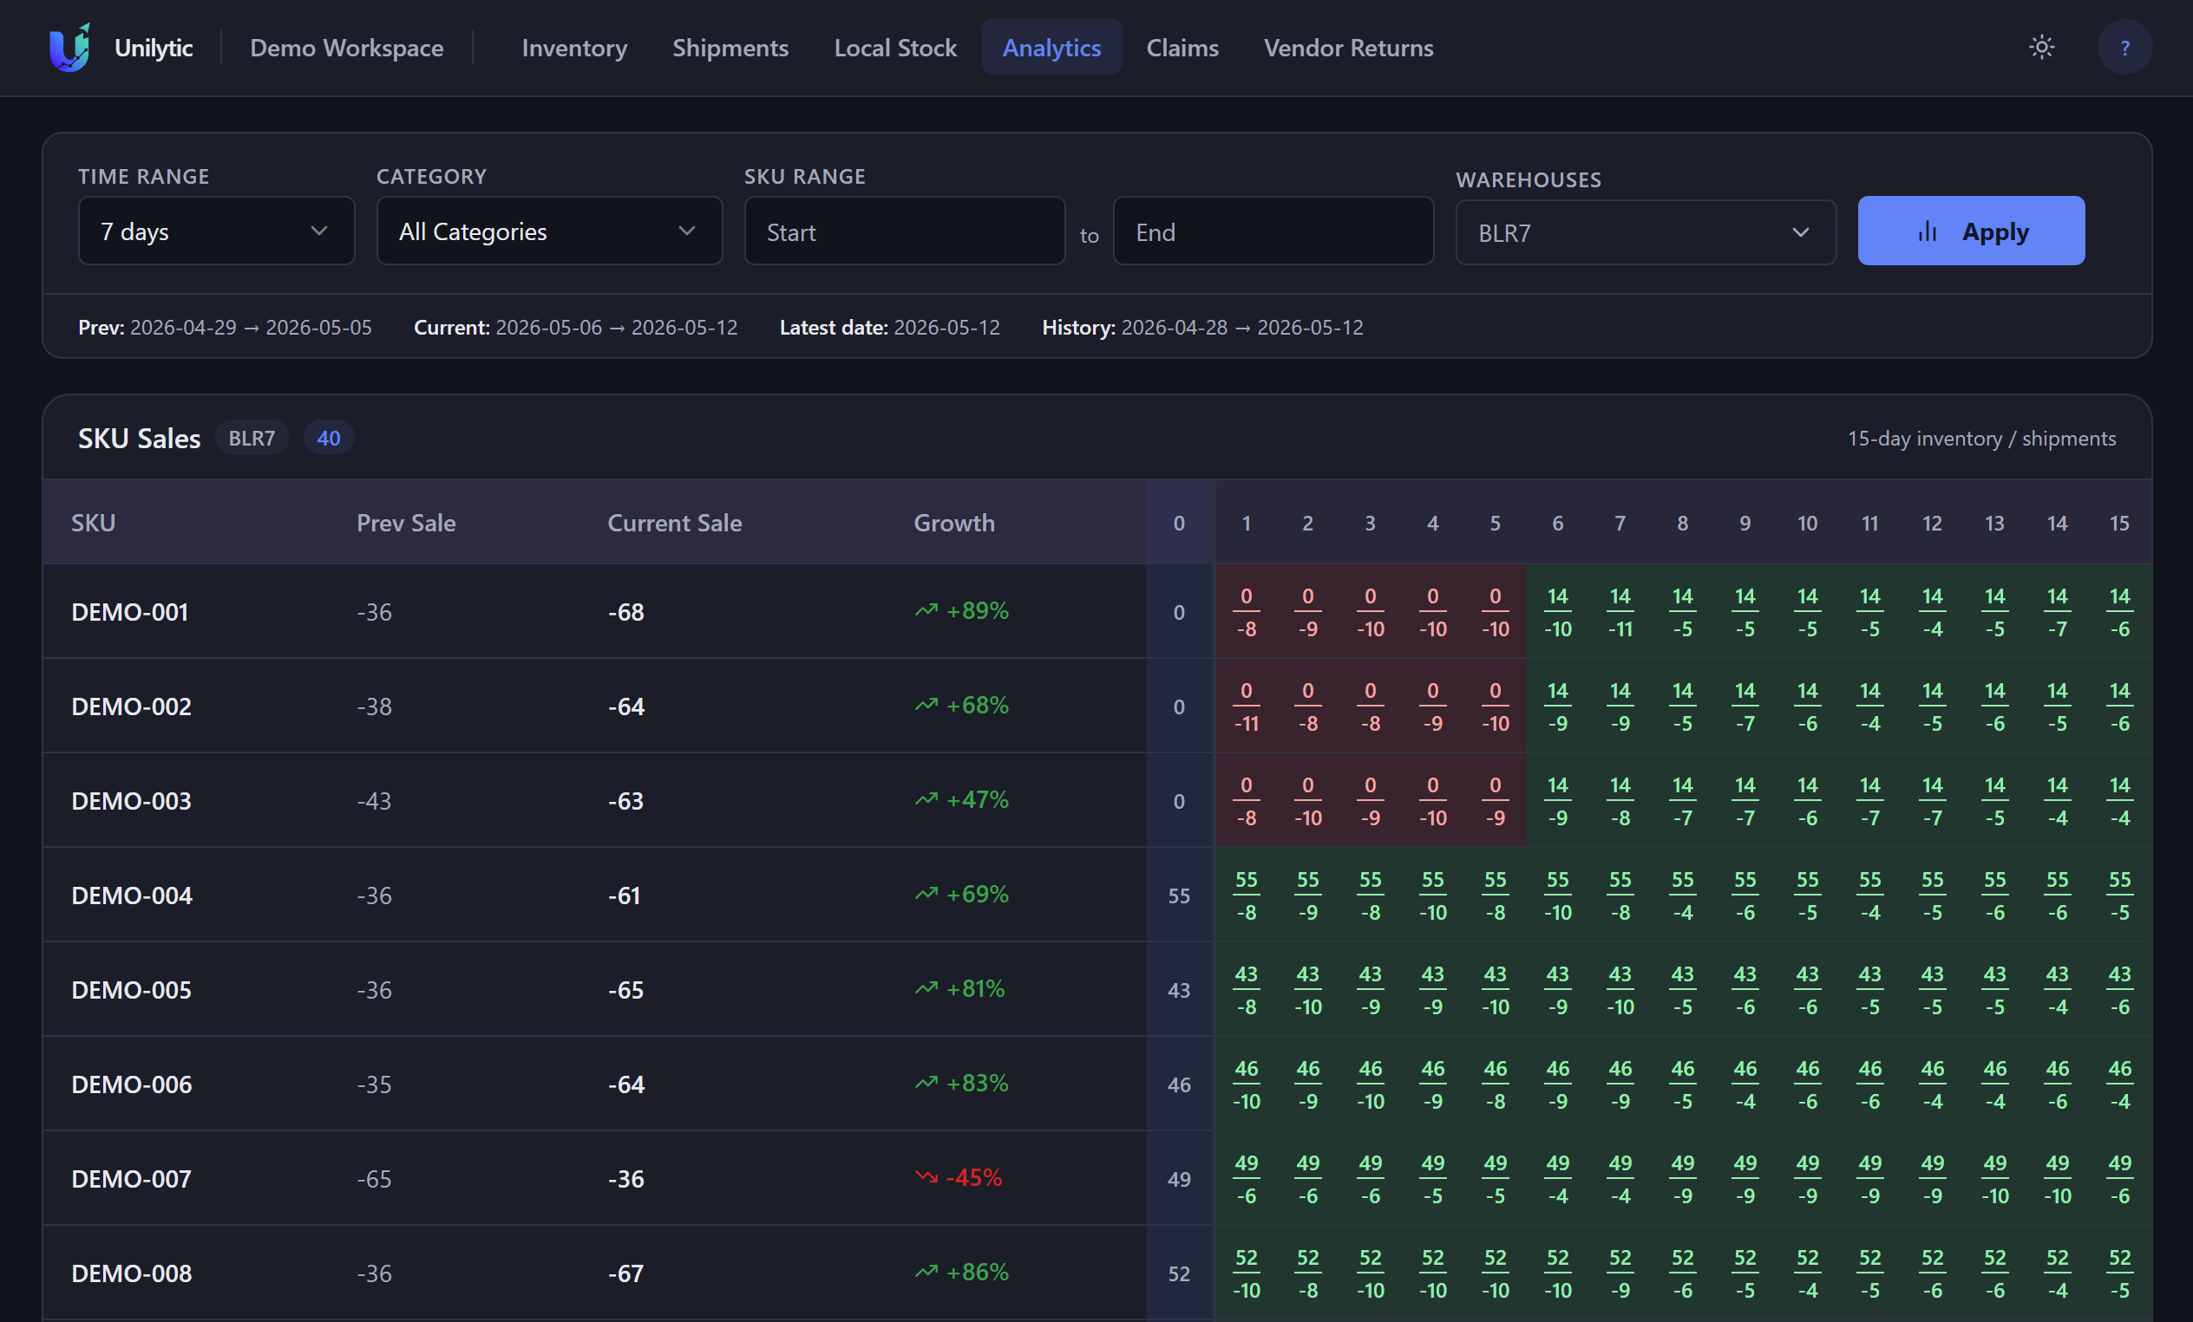Expand the All Categories dropdown

pos(549,231)
